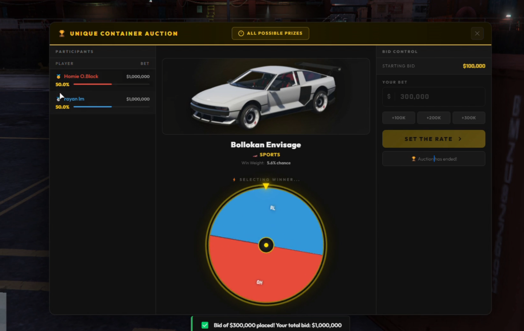This screenshot has width=524, height=331.
Task: Click the Bollokan Envisage car image
Action: click(266, 97)
